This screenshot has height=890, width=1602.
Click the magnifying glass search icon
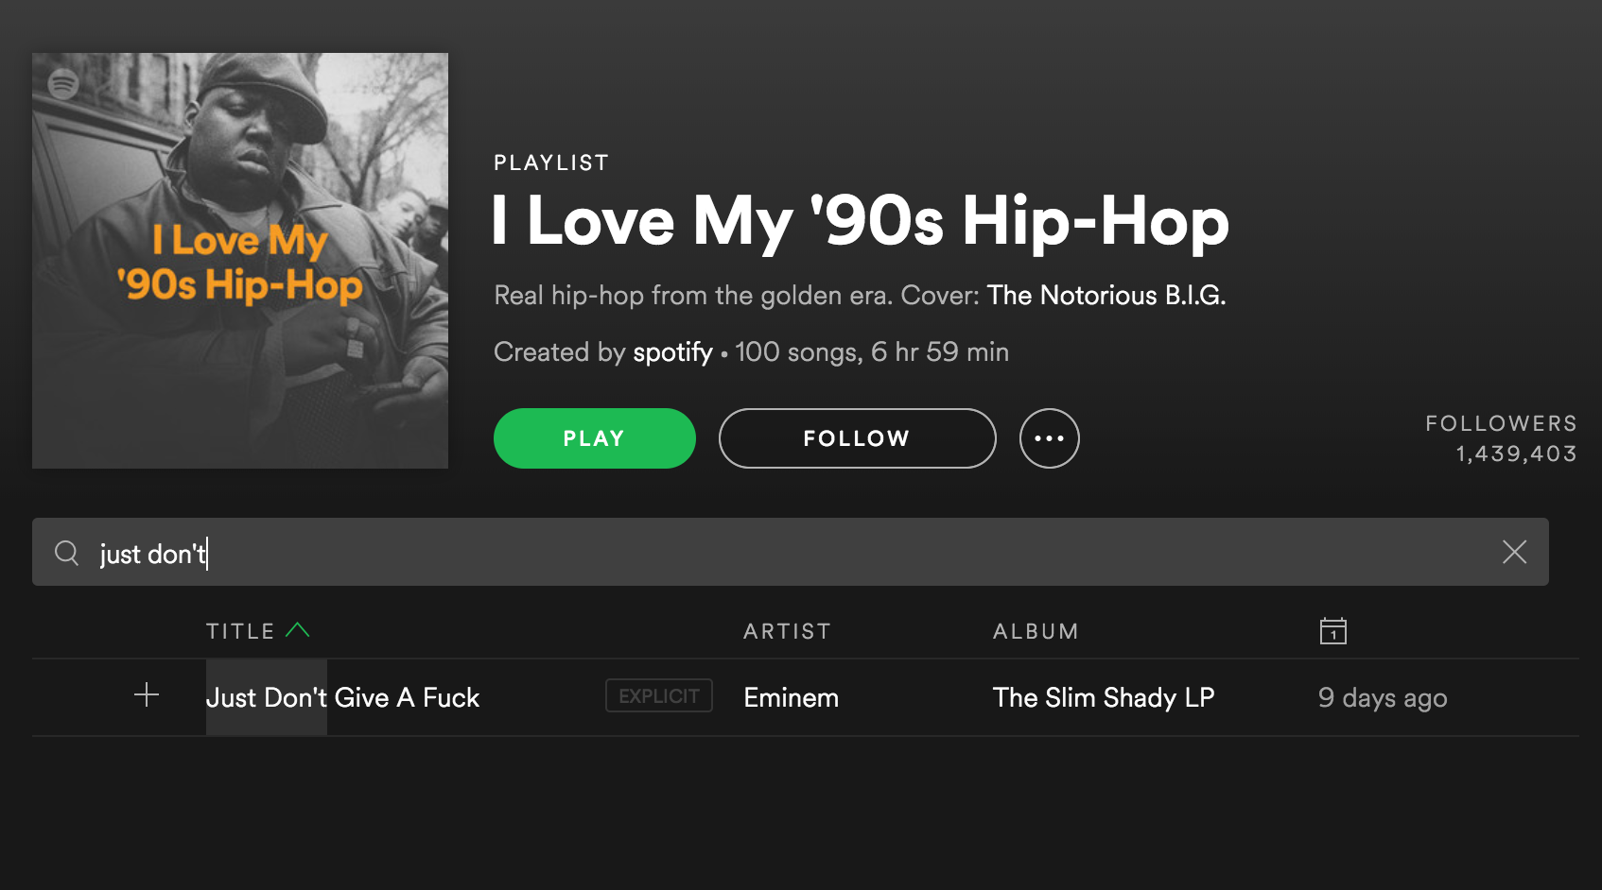66,553
